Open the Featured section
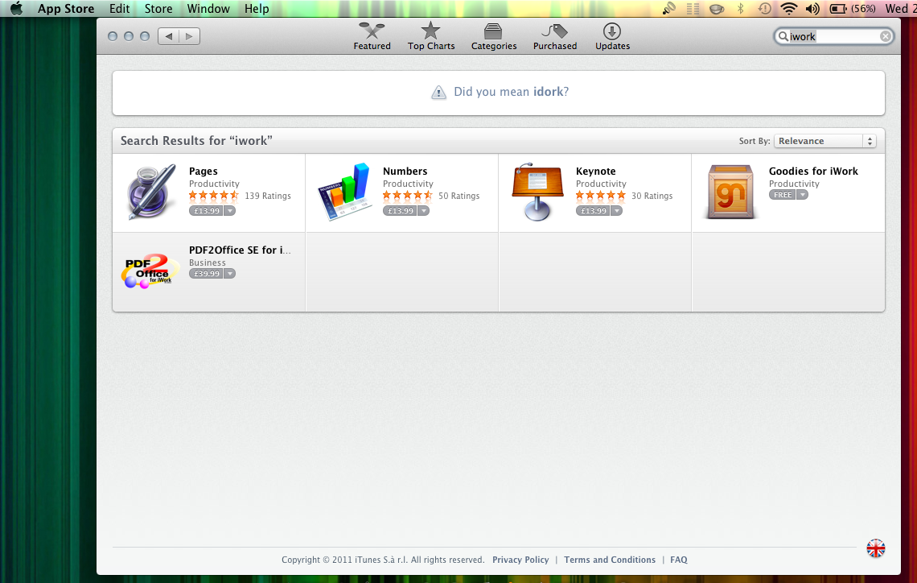Screen dimensions: 917x583 pyautogui.click(x=372, y=36)
